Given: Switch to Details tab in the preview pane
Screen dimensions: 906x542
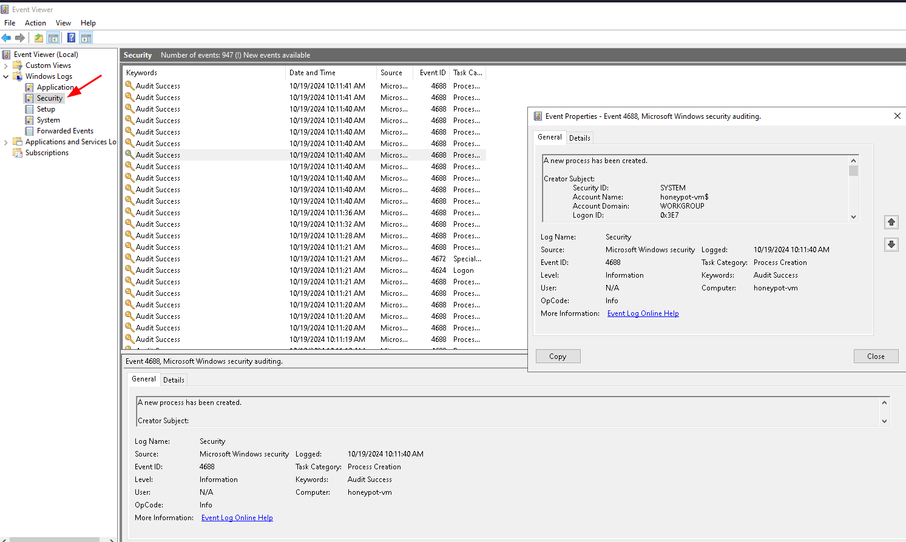Looking at the screenshot, I should click(x=174, y=380).
